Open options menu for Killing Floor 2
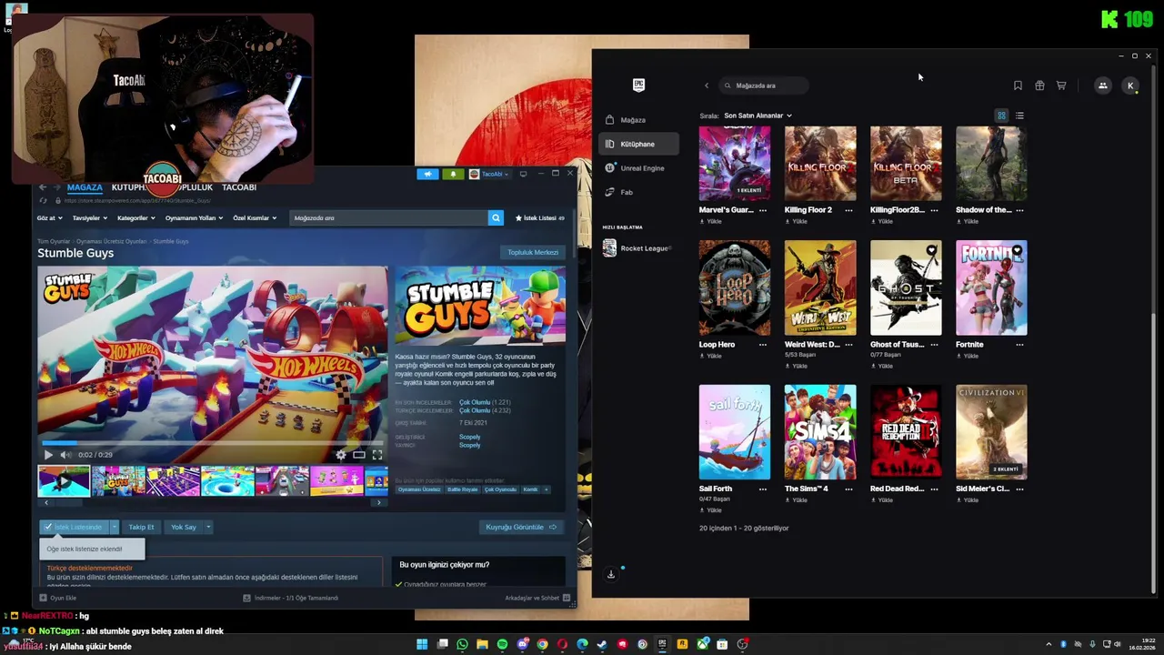This screenshot has width=1164, height=655. [x=848, y=210]
